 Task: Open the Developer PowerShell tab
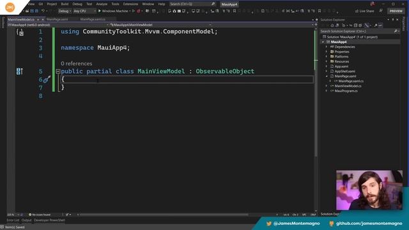coord(50,220)
